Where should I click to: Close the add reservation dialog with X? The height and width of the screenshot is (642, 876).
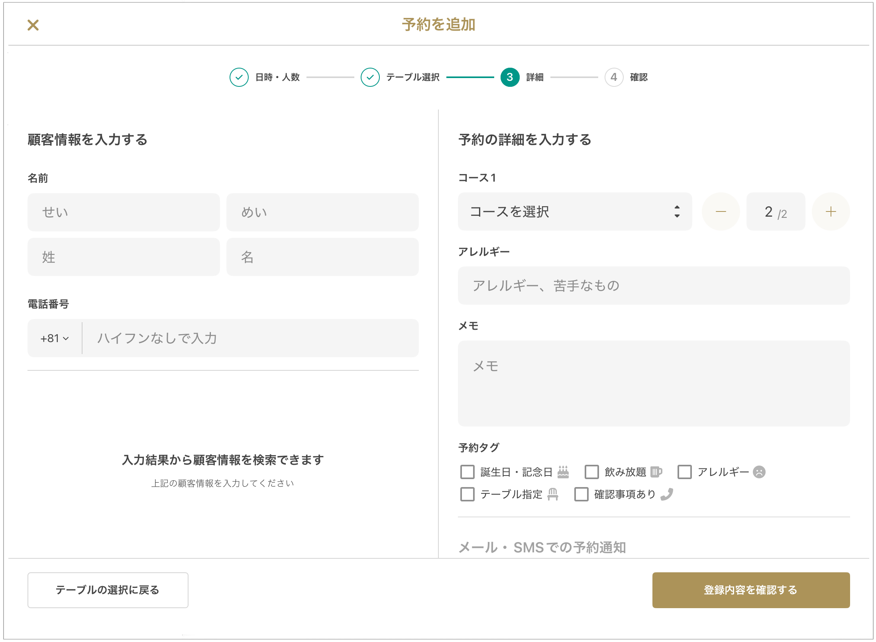tap(33, 25)
